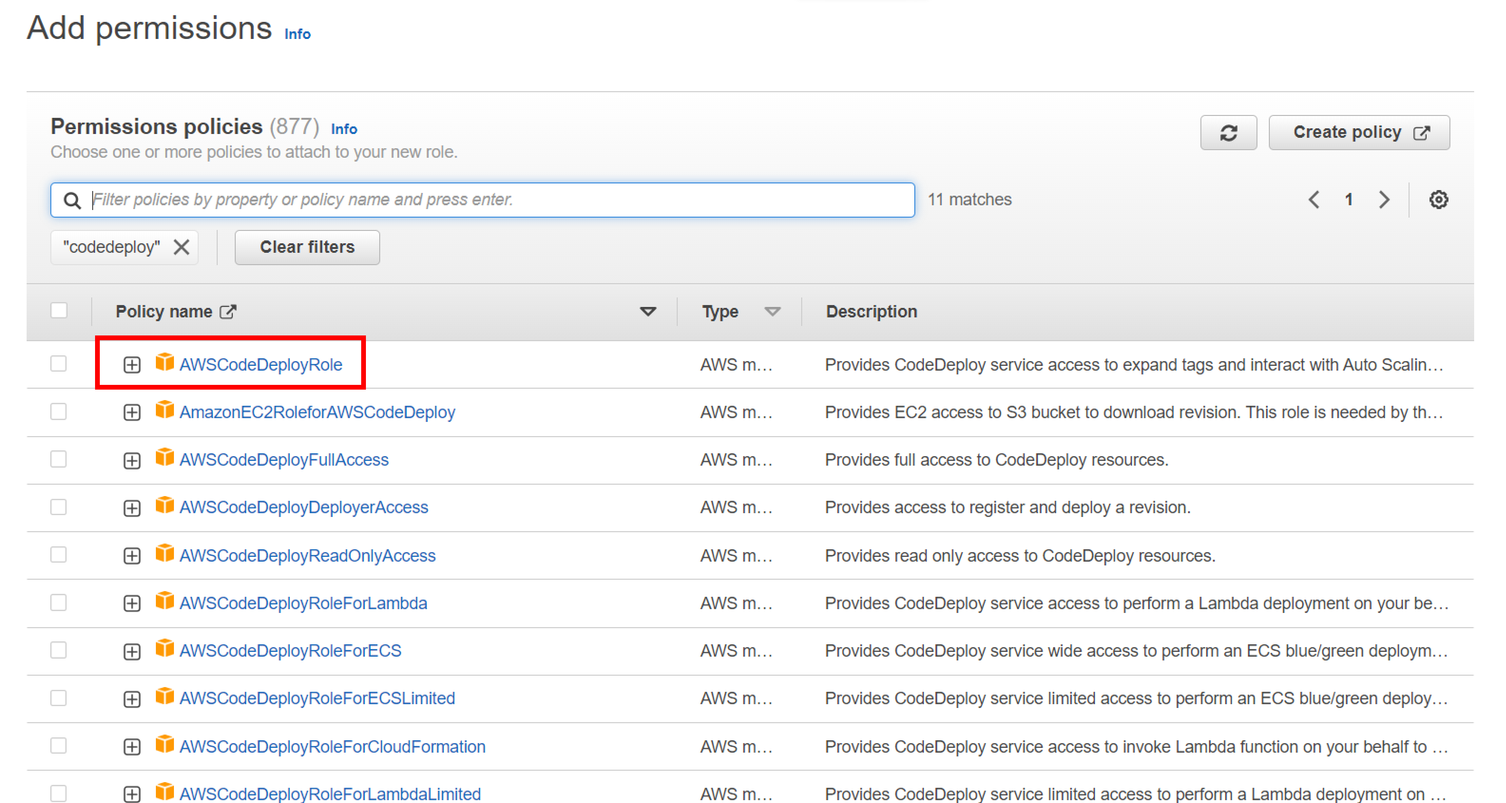Image resolution: width=1506 pixels, height=803 pixels.
Task: Click the external link icon next to Policy name
Action: (x=228, y=312)
